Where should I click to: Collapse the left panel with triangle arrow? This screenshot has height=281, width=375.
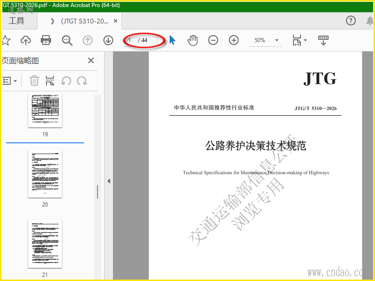109,181
